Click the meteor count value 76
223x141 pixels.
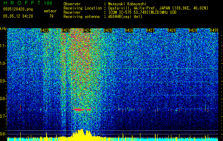coord(51,16)
